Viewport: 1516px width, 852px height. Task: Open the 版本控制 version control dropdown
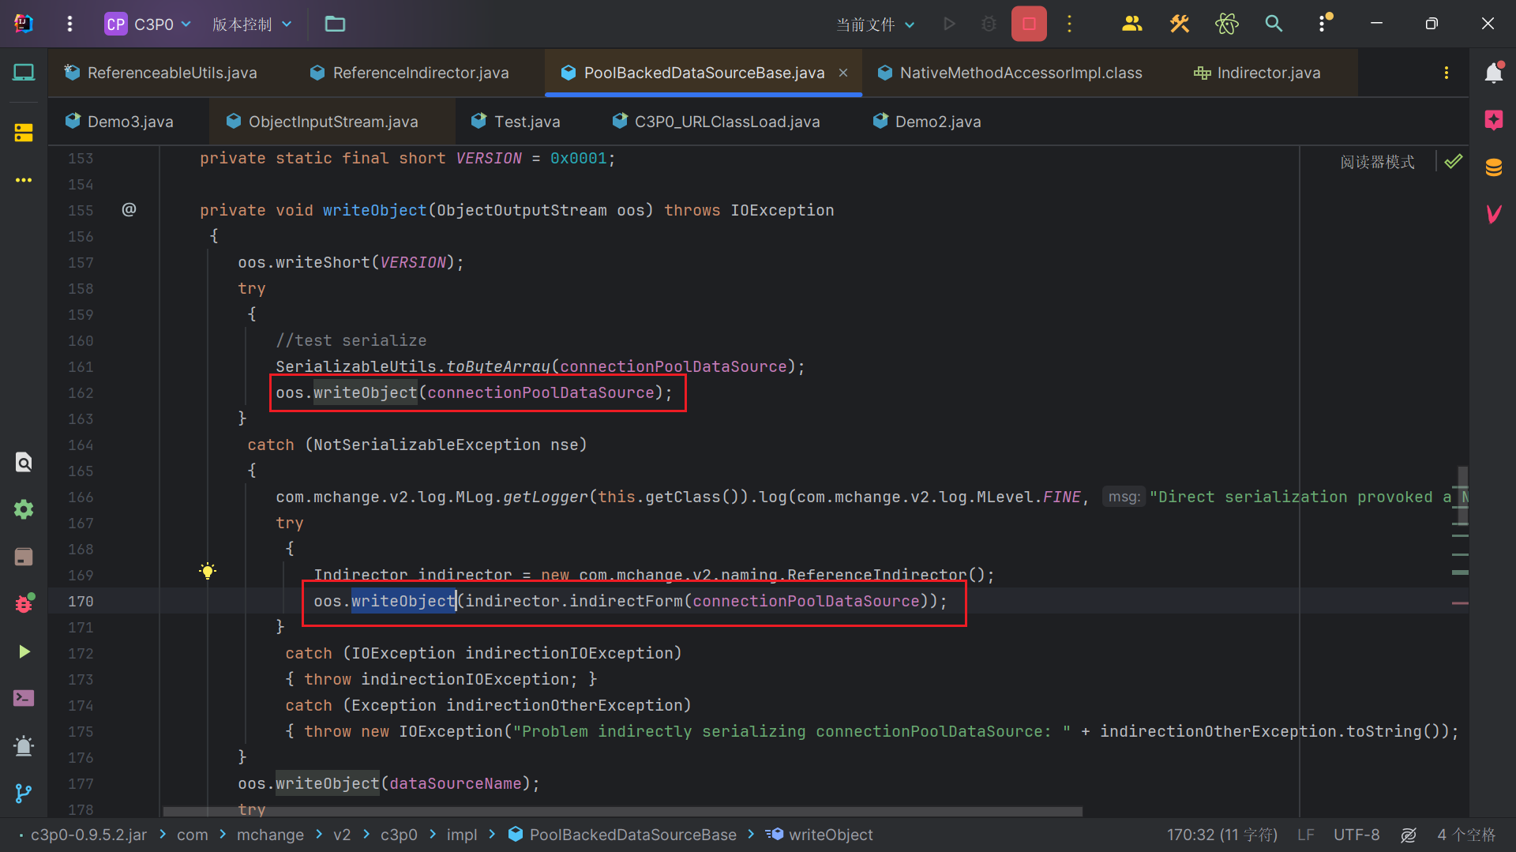click(252, 24)
